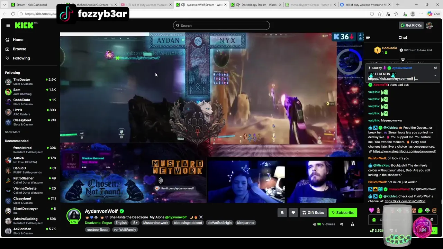The width and height of the screenshot is (443, 249).
Task: Open kick.com/PixiVonWolf chat link
Action: [x=405, y=201]
